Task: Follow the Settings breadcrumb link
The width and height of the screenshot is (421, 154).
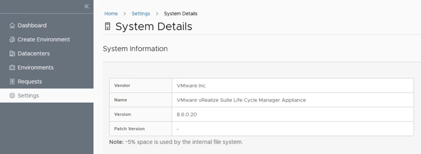Action: point(141,14)
